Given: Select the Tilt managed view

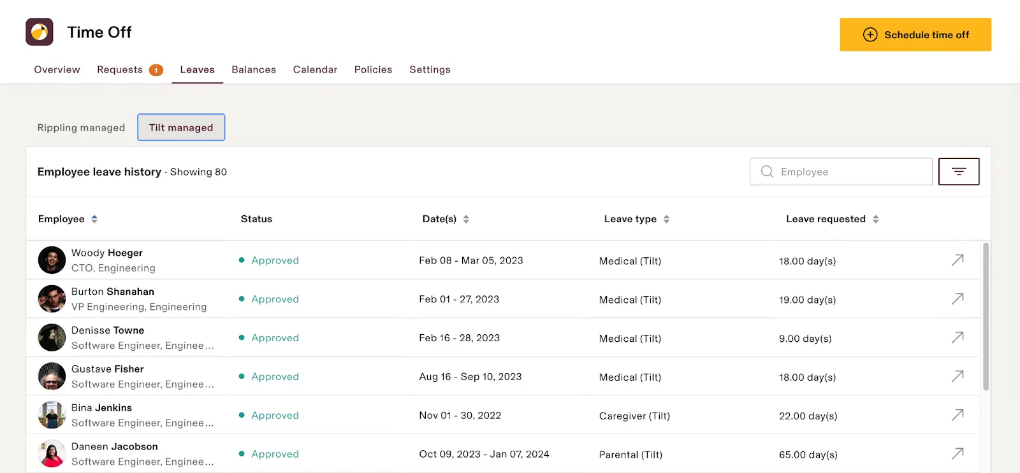Looking at the screenshot, I should pyautogui.click(x=181, y=127).
